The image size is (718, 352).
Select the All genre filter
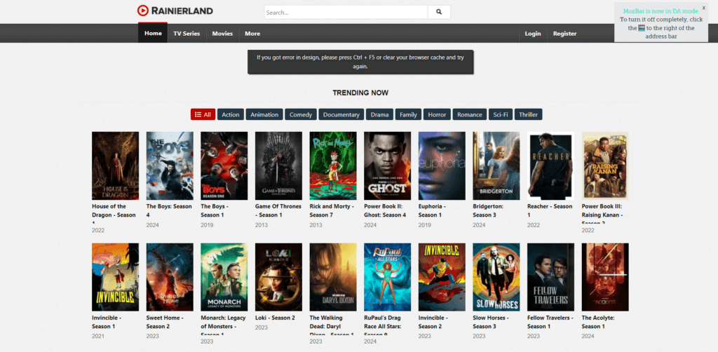[x=203, y=114]
